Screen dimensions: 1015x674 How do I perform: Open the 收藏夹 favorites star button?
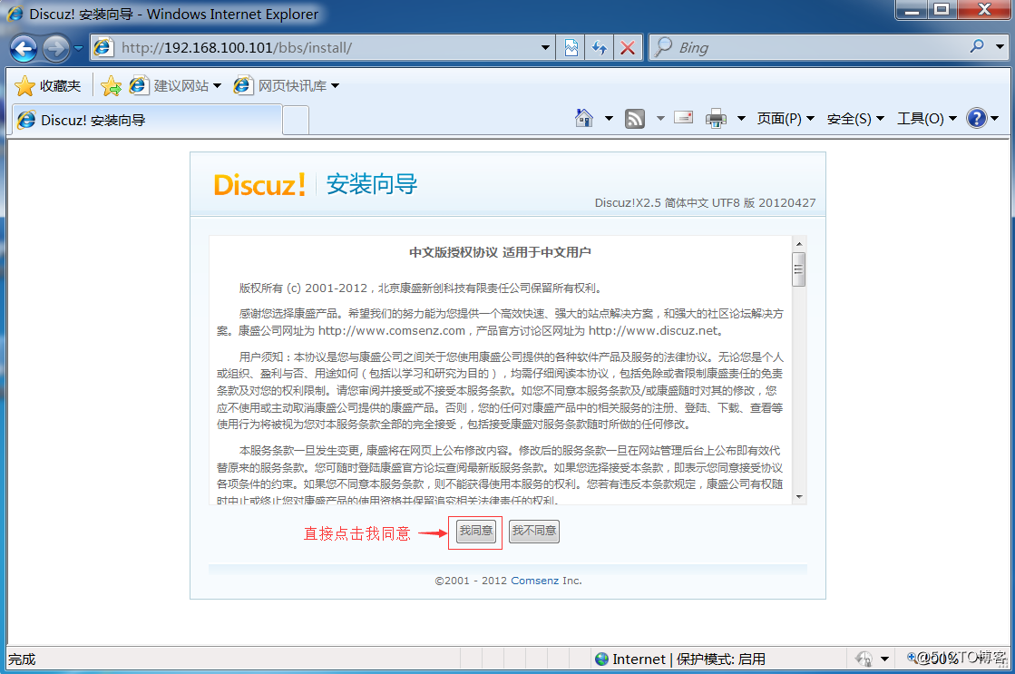[48, 85]
